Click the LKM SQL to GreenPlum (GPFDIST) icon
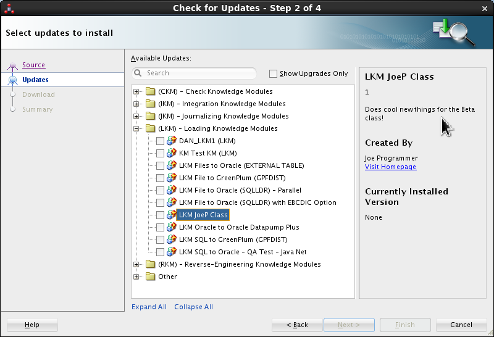 172,239
